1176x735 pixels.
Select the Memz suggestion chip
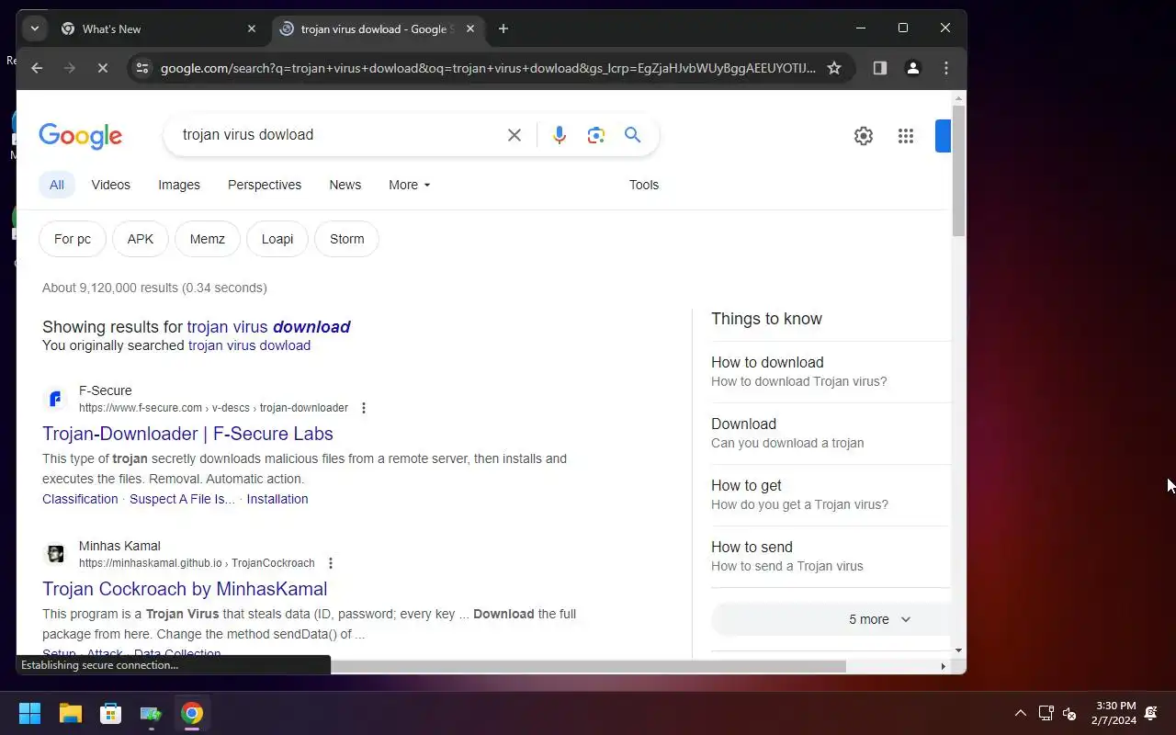208,239
